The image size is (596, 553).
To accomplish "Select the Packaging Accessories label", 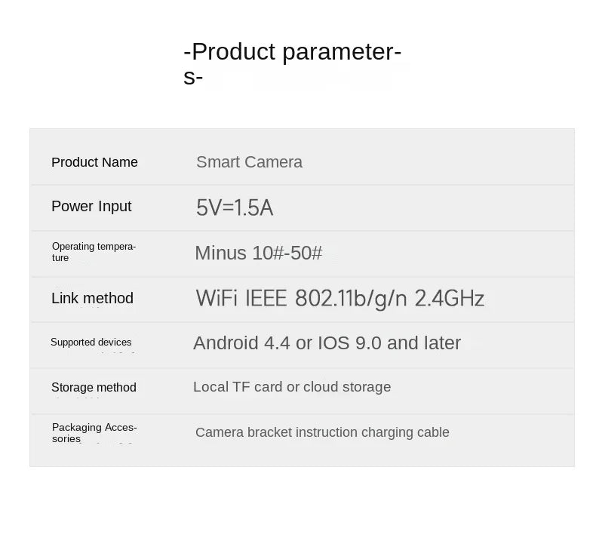I will [x=94, y=432].
